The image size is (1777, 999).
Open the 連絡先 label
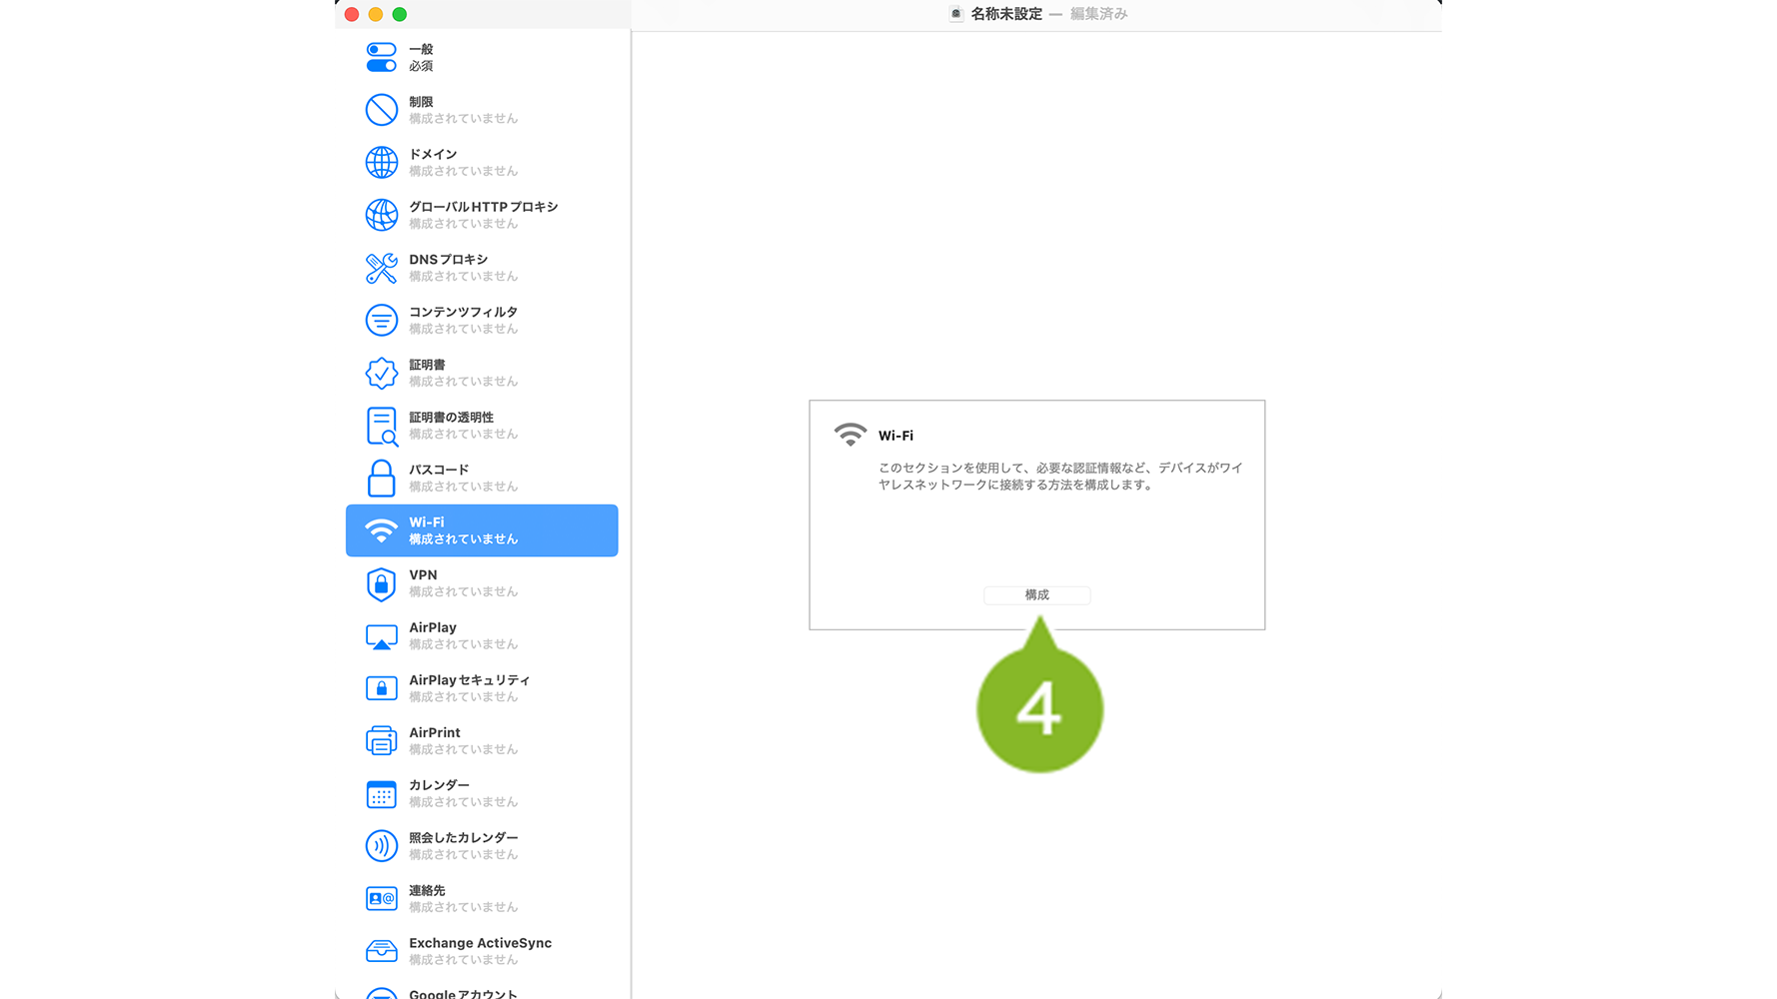(x=427, y=891)
